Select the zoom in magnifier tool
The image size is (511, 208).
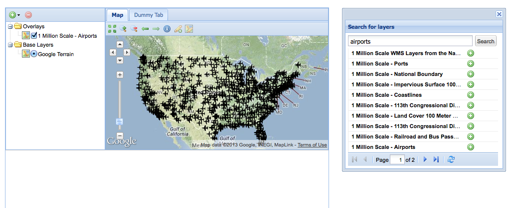123,29
